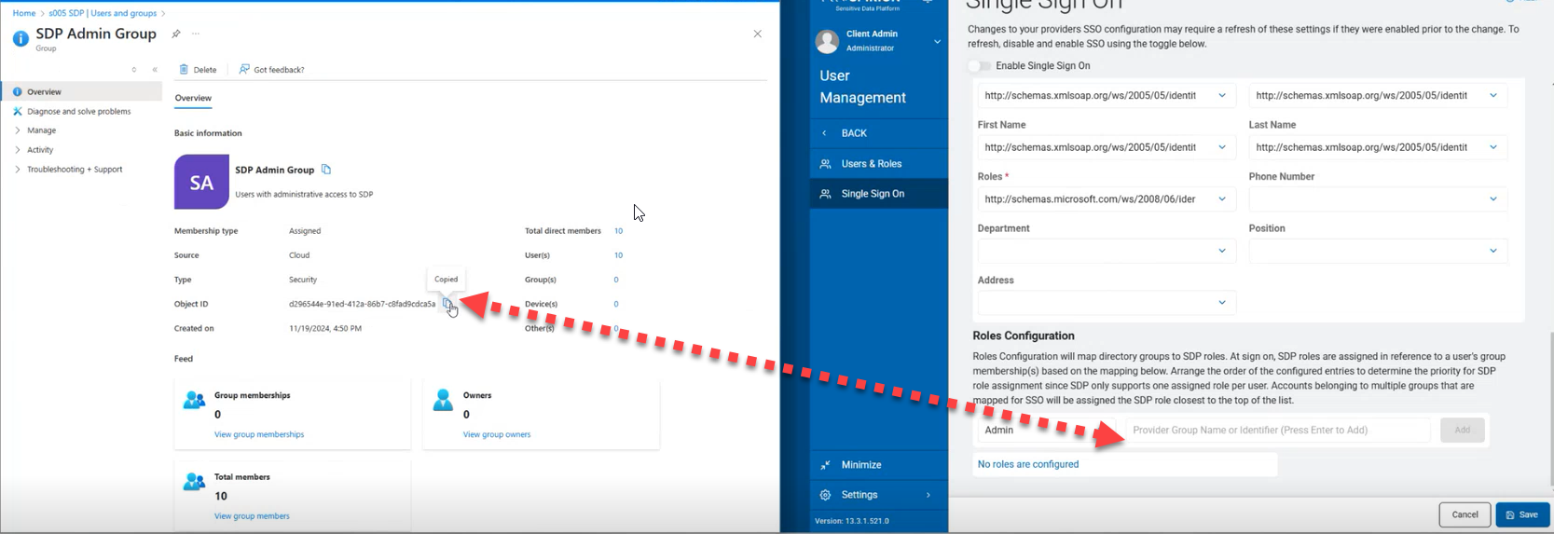Close the SDP Admin Group blade
Screen dimensions: 1554x534
(757, 34)
